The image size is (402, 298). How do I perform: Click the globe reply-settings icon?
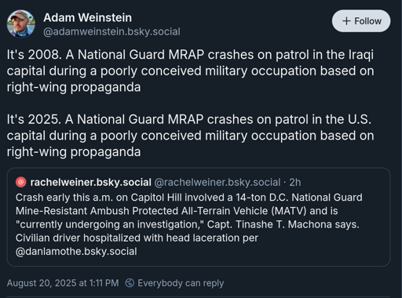pos(130,283)
